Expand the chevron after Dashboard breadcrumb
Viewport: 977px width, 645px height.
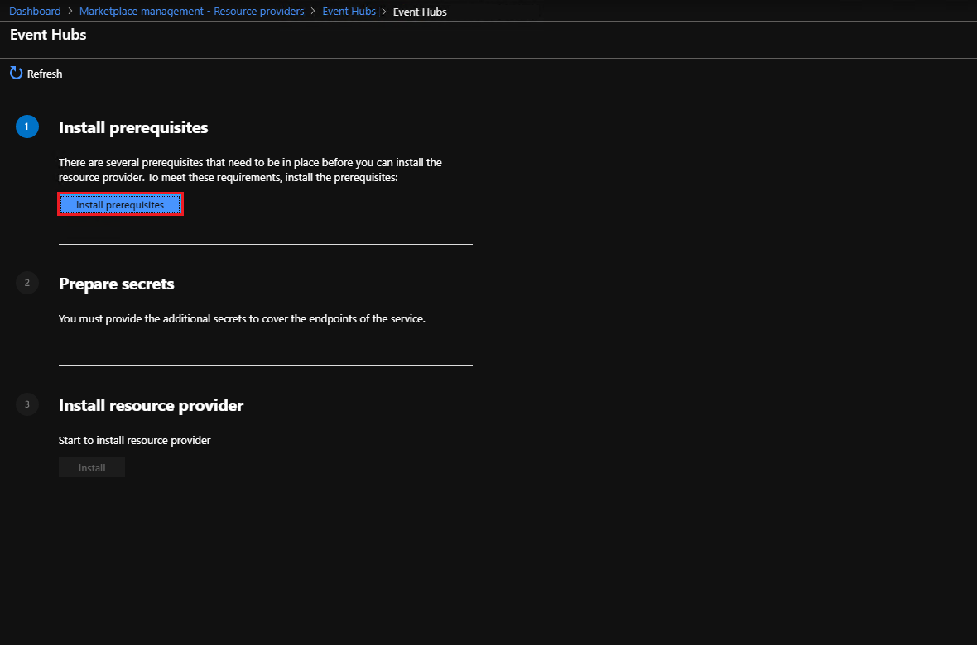pyautogui.click(x=71, y=11)
